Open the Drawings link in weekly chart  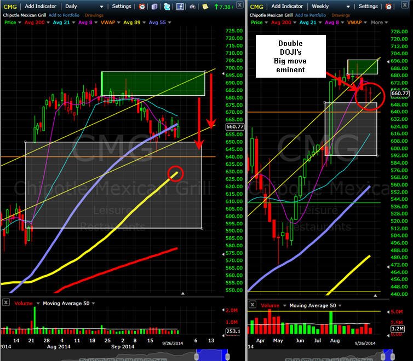(x=341, y=15)
